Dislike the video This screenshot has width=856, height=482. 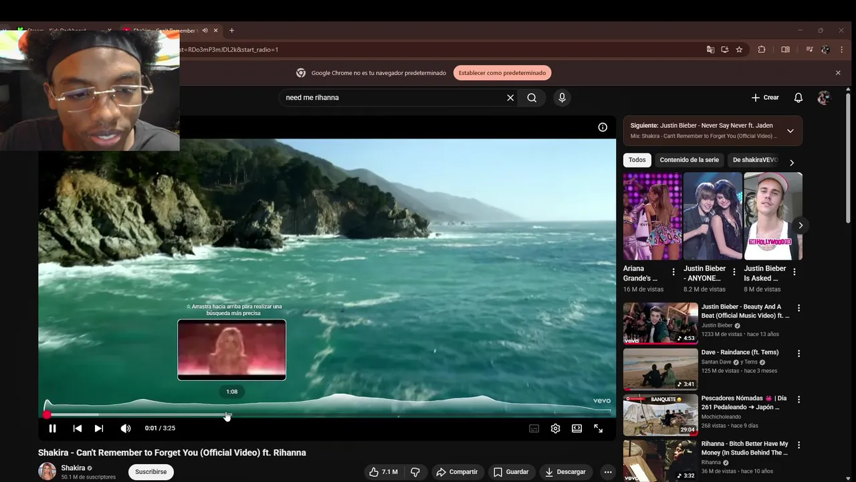(415, 472)
